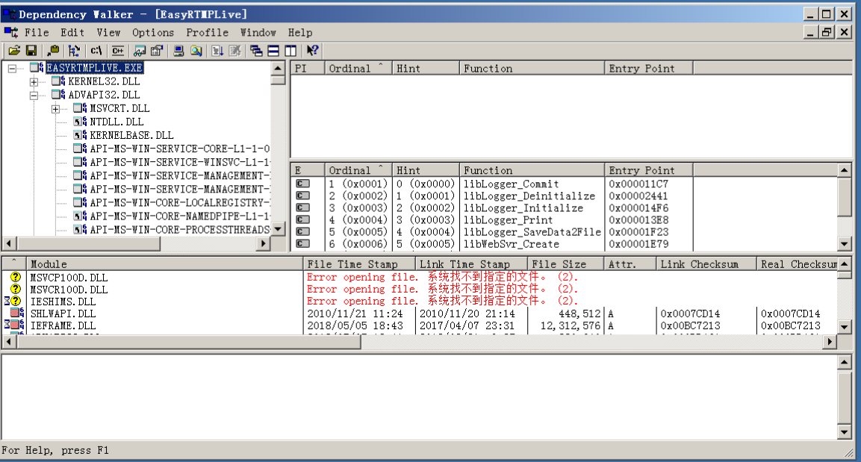Click the module icon next to NTDLL.DLL
The width and height of the screenshot is (861, 462).
point(80,122)
